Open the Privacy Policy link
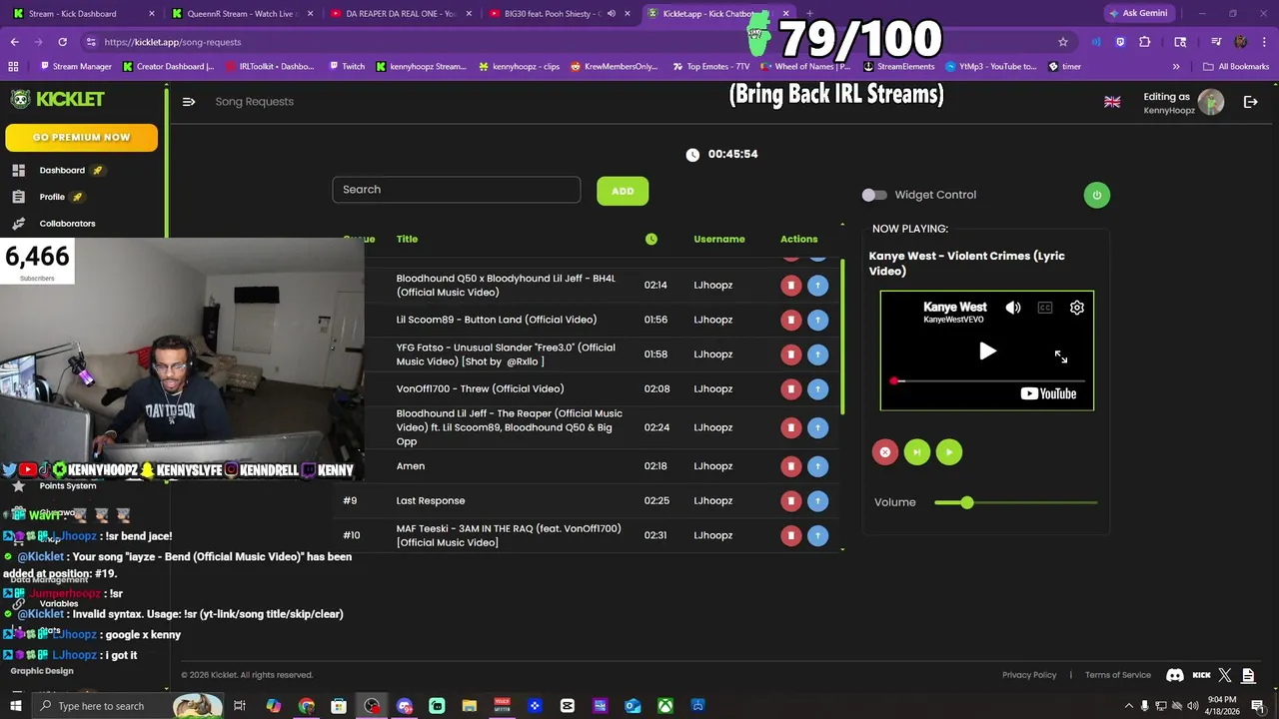Viewport: 1279px width, 719px height. click(1029, 675)
